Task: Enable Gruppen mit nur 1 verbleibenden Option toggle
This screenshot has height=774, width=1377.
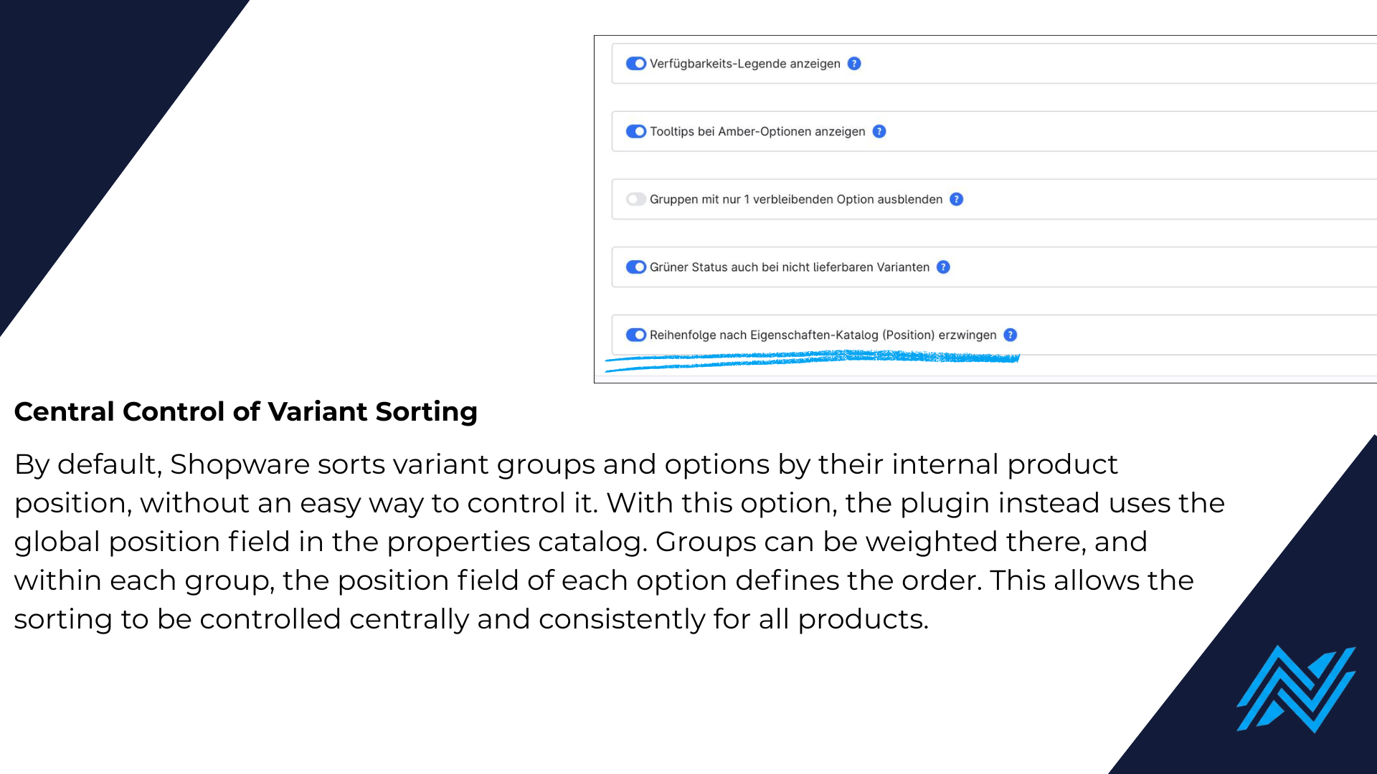Action: point(636,199)
